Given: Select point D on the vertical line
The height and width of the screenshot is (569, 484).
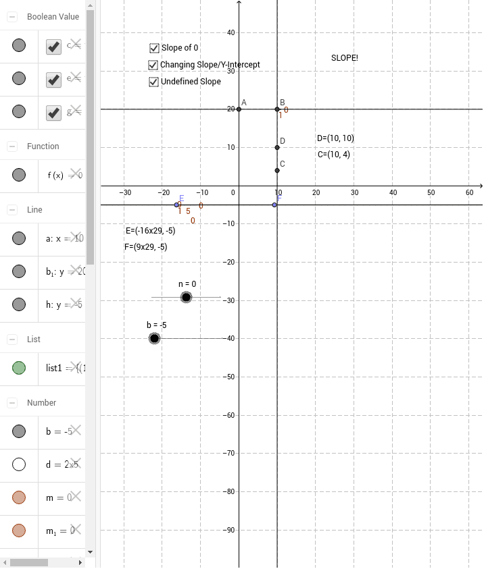Looking at the screenshot, I should pos(277,148).
